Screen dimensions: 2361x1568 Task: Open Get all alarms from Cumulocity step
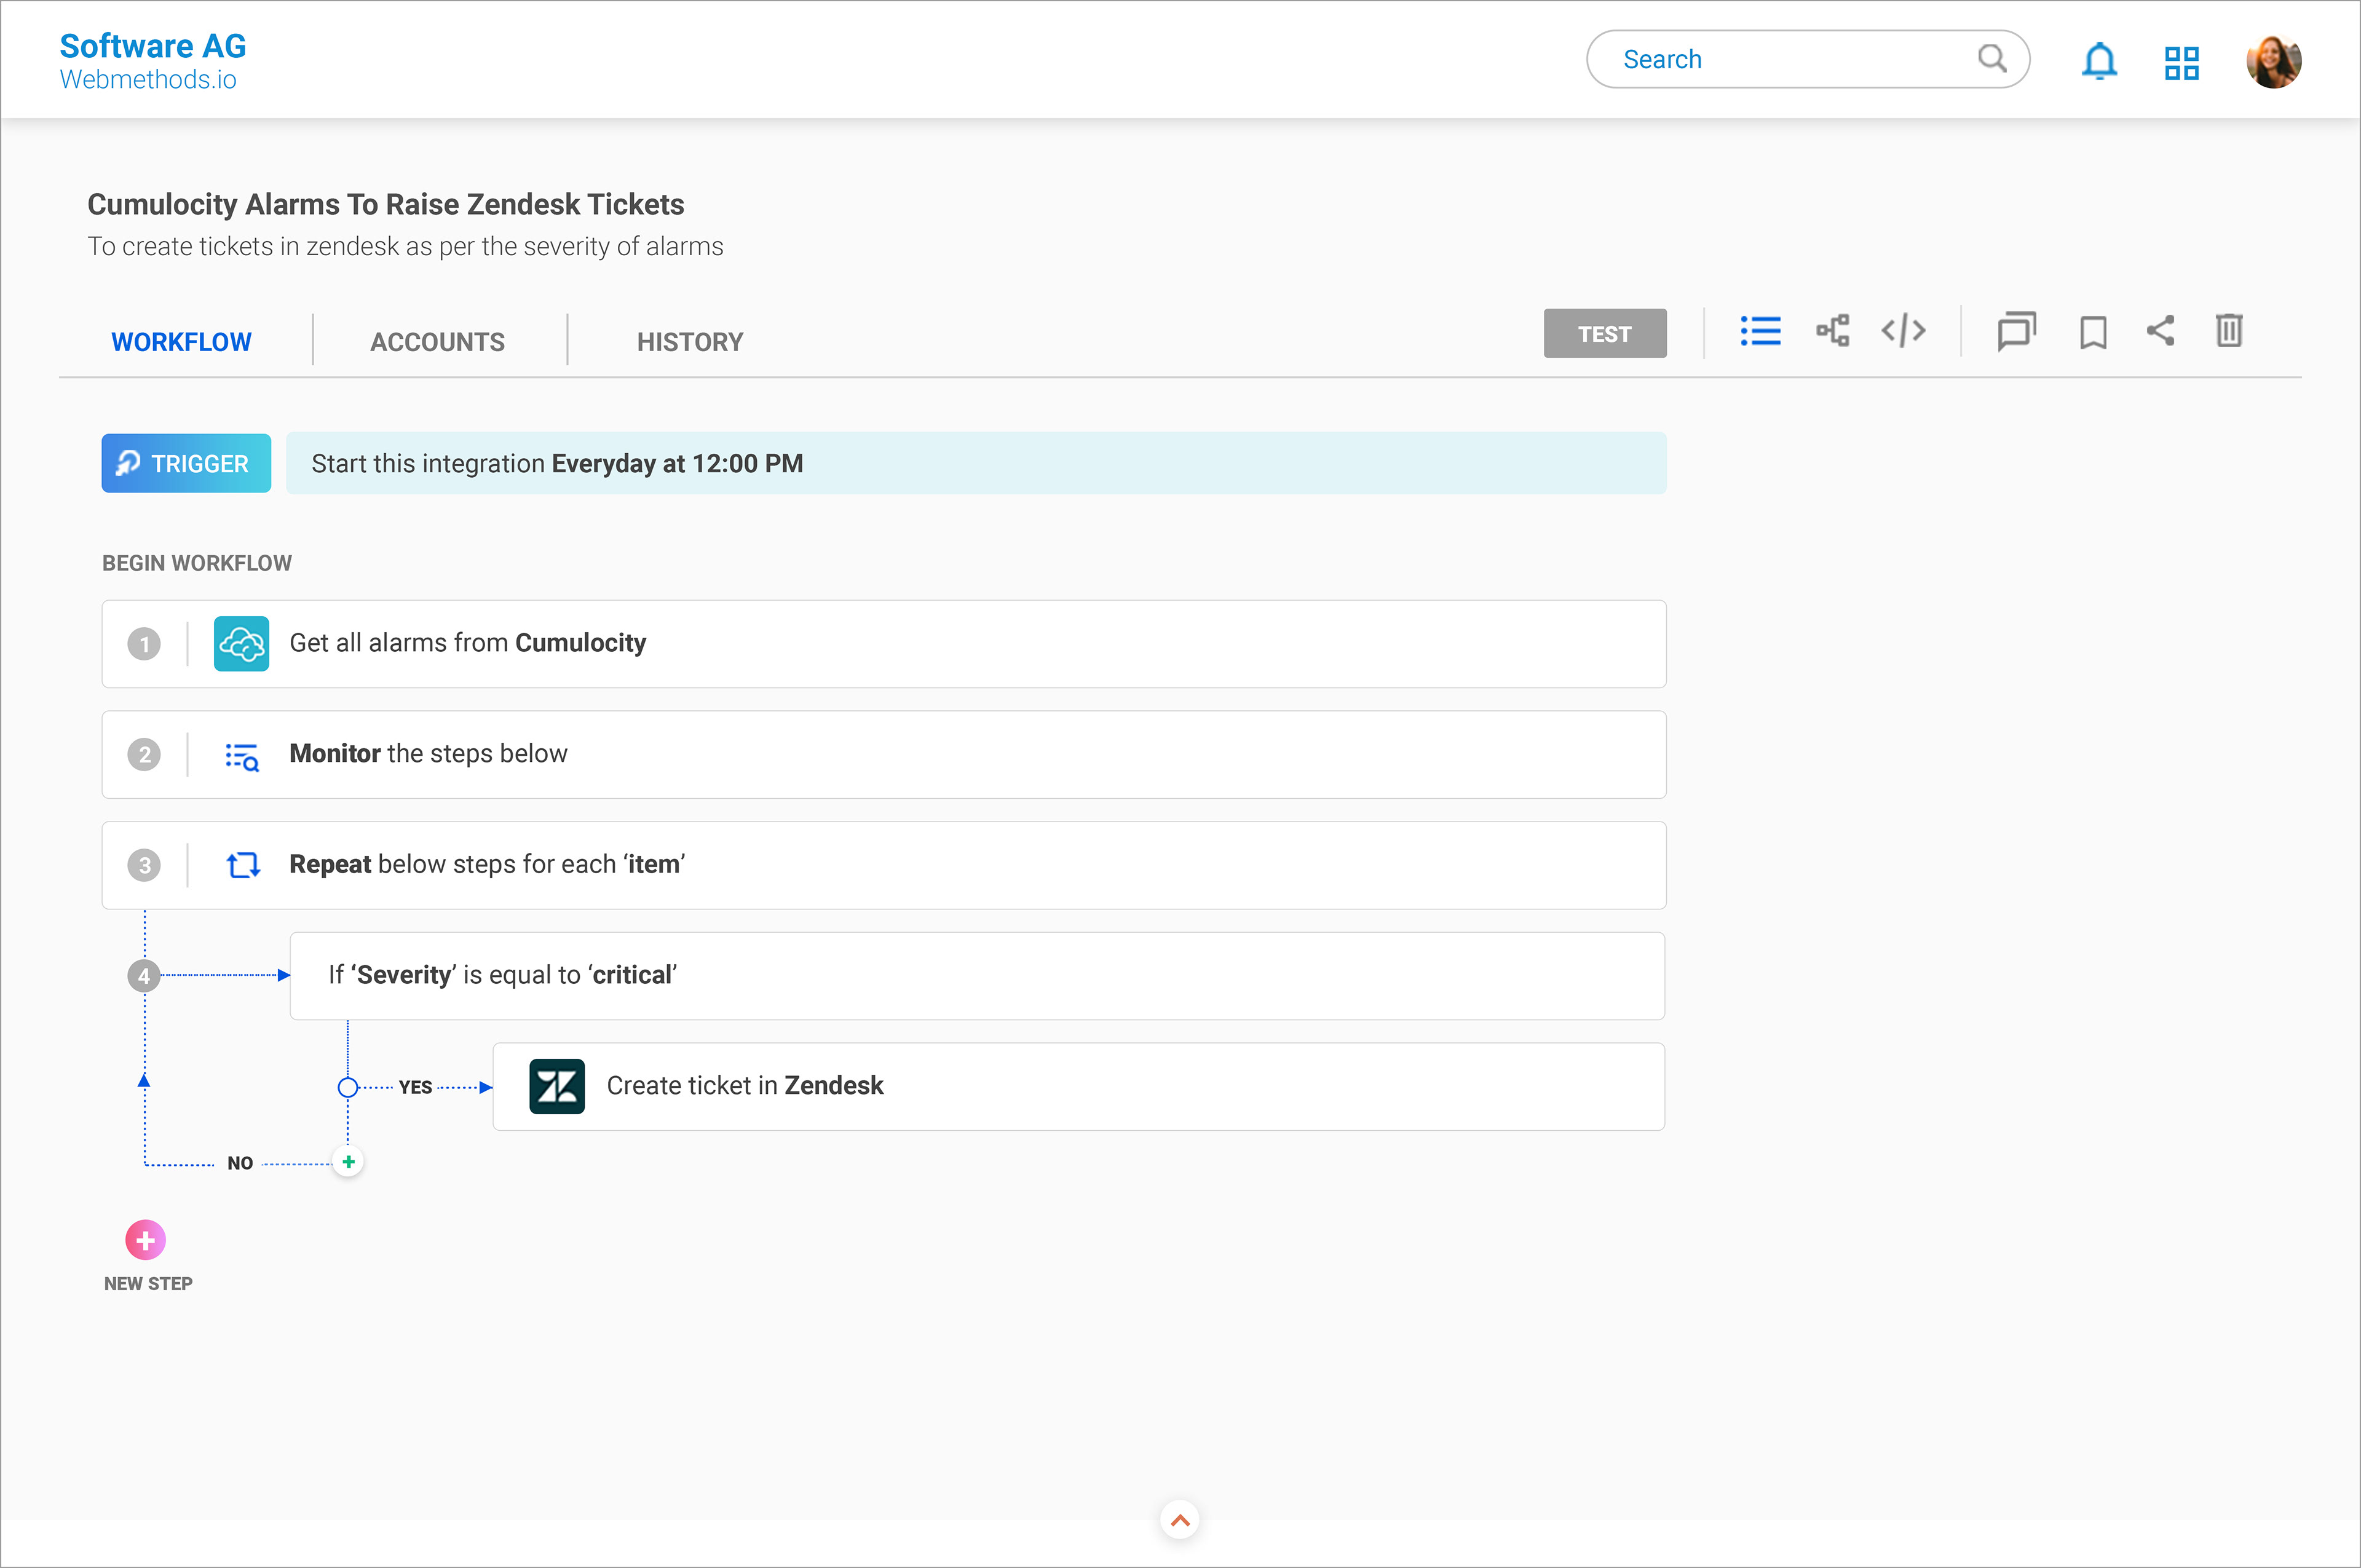pos(884,644)
